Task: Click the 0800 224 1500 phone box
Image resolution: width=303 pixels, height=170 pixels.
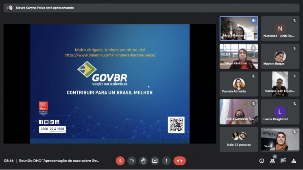Action: pos(52,129)
